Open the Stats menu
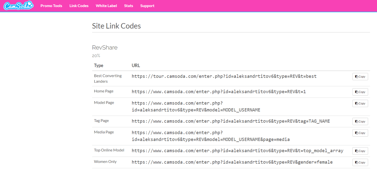377x170 pixels. pos(129,6)
